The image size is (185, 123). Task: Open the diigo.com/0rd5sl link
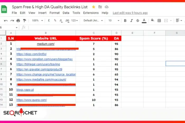click(31, 54)
